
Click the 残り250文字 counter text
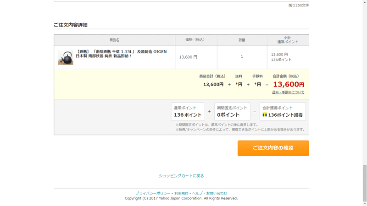coord(299,5)
